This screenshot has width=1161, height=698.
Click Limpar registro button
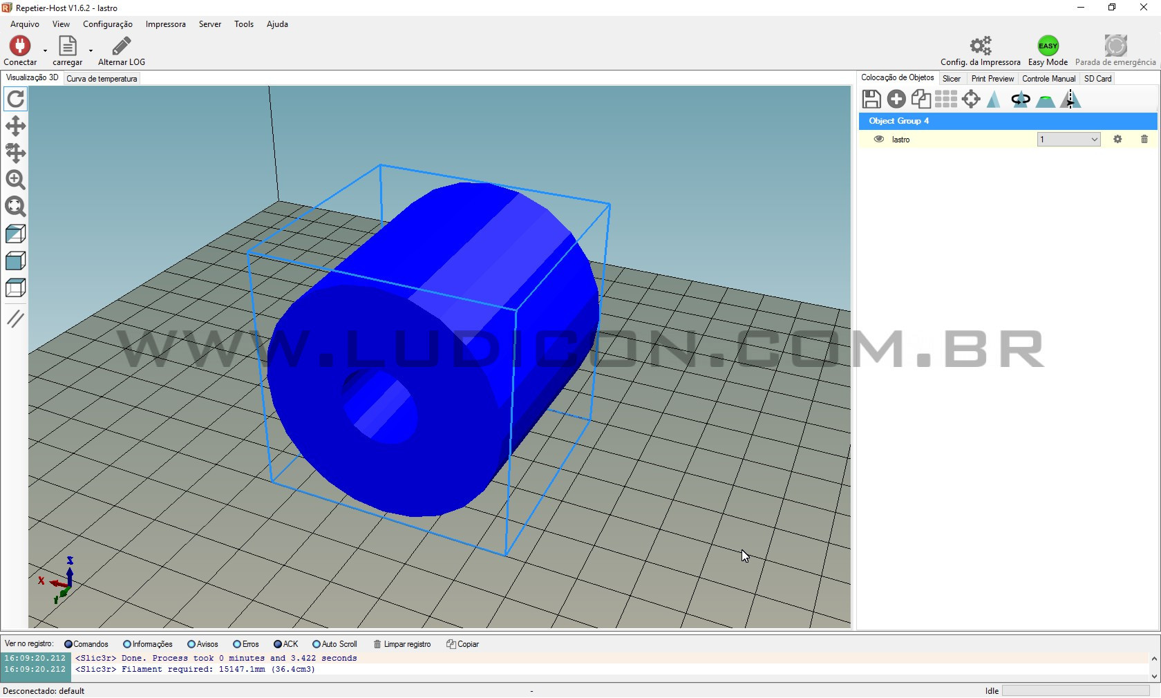(x=402, y=644)
